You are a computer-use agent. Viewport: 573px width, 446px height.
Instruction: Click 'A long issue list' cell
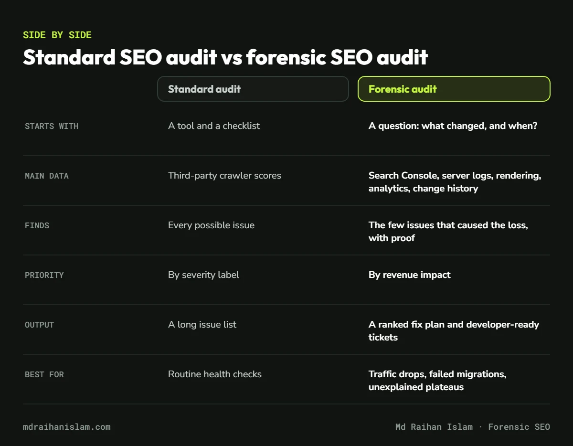202,325
